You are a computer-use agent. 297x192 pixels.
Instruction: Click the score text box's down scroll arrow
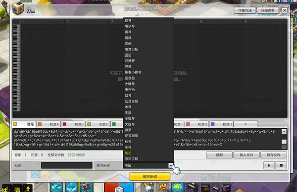284,147
